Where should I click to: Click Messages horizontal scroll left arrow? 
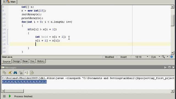[x=3, y=91]
